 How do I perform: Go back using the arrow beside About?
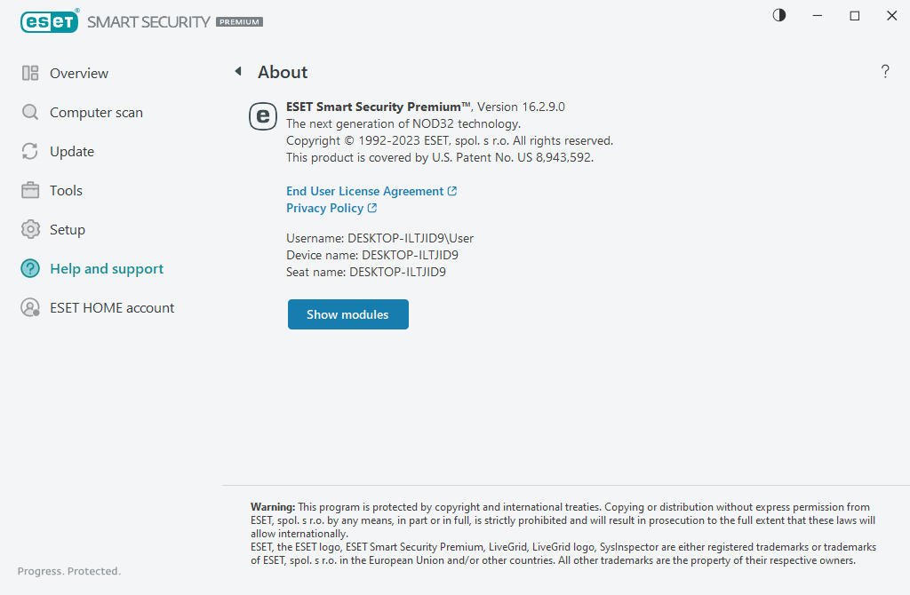(237, 71)
